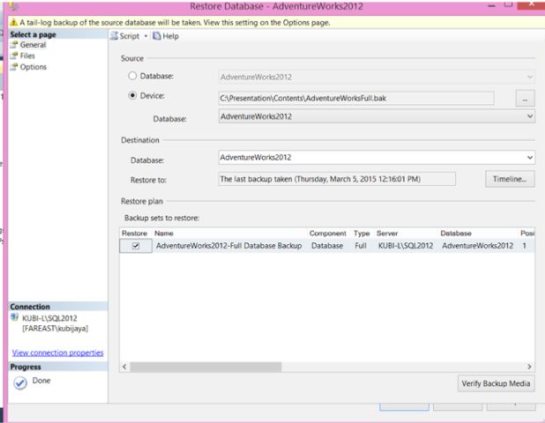Expand the Script dropdown arrow
The height and width of the screenshot is (423, 545).
click(146, 36)
